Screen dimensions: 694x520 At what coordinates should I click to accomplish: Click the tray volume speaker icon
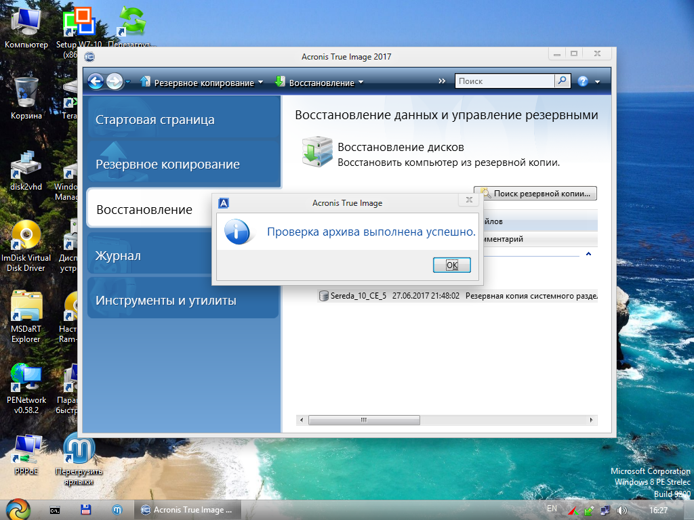point(622,511)
